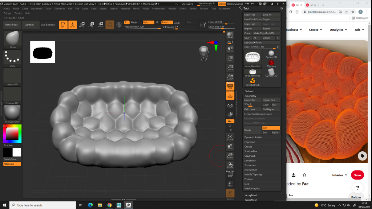Open the Home Page button
This screenshot has width=372, height=209.
tap(11, 25)
